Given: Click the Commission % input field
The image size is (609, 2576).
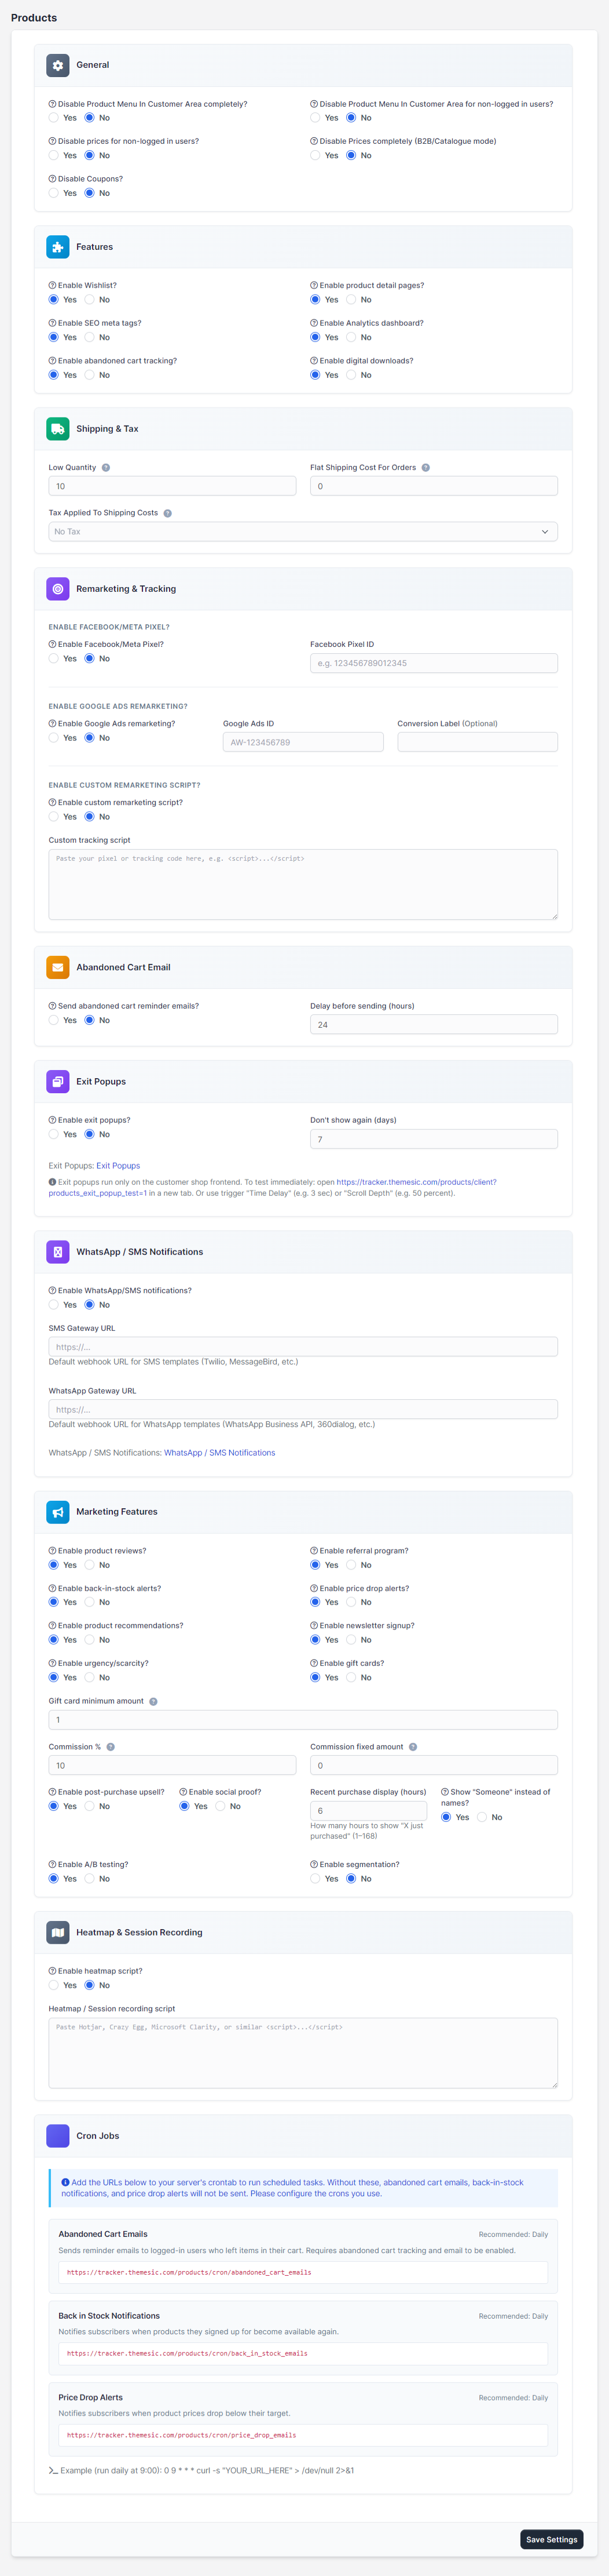Looking at the screenshot, I should point(172,1765).
